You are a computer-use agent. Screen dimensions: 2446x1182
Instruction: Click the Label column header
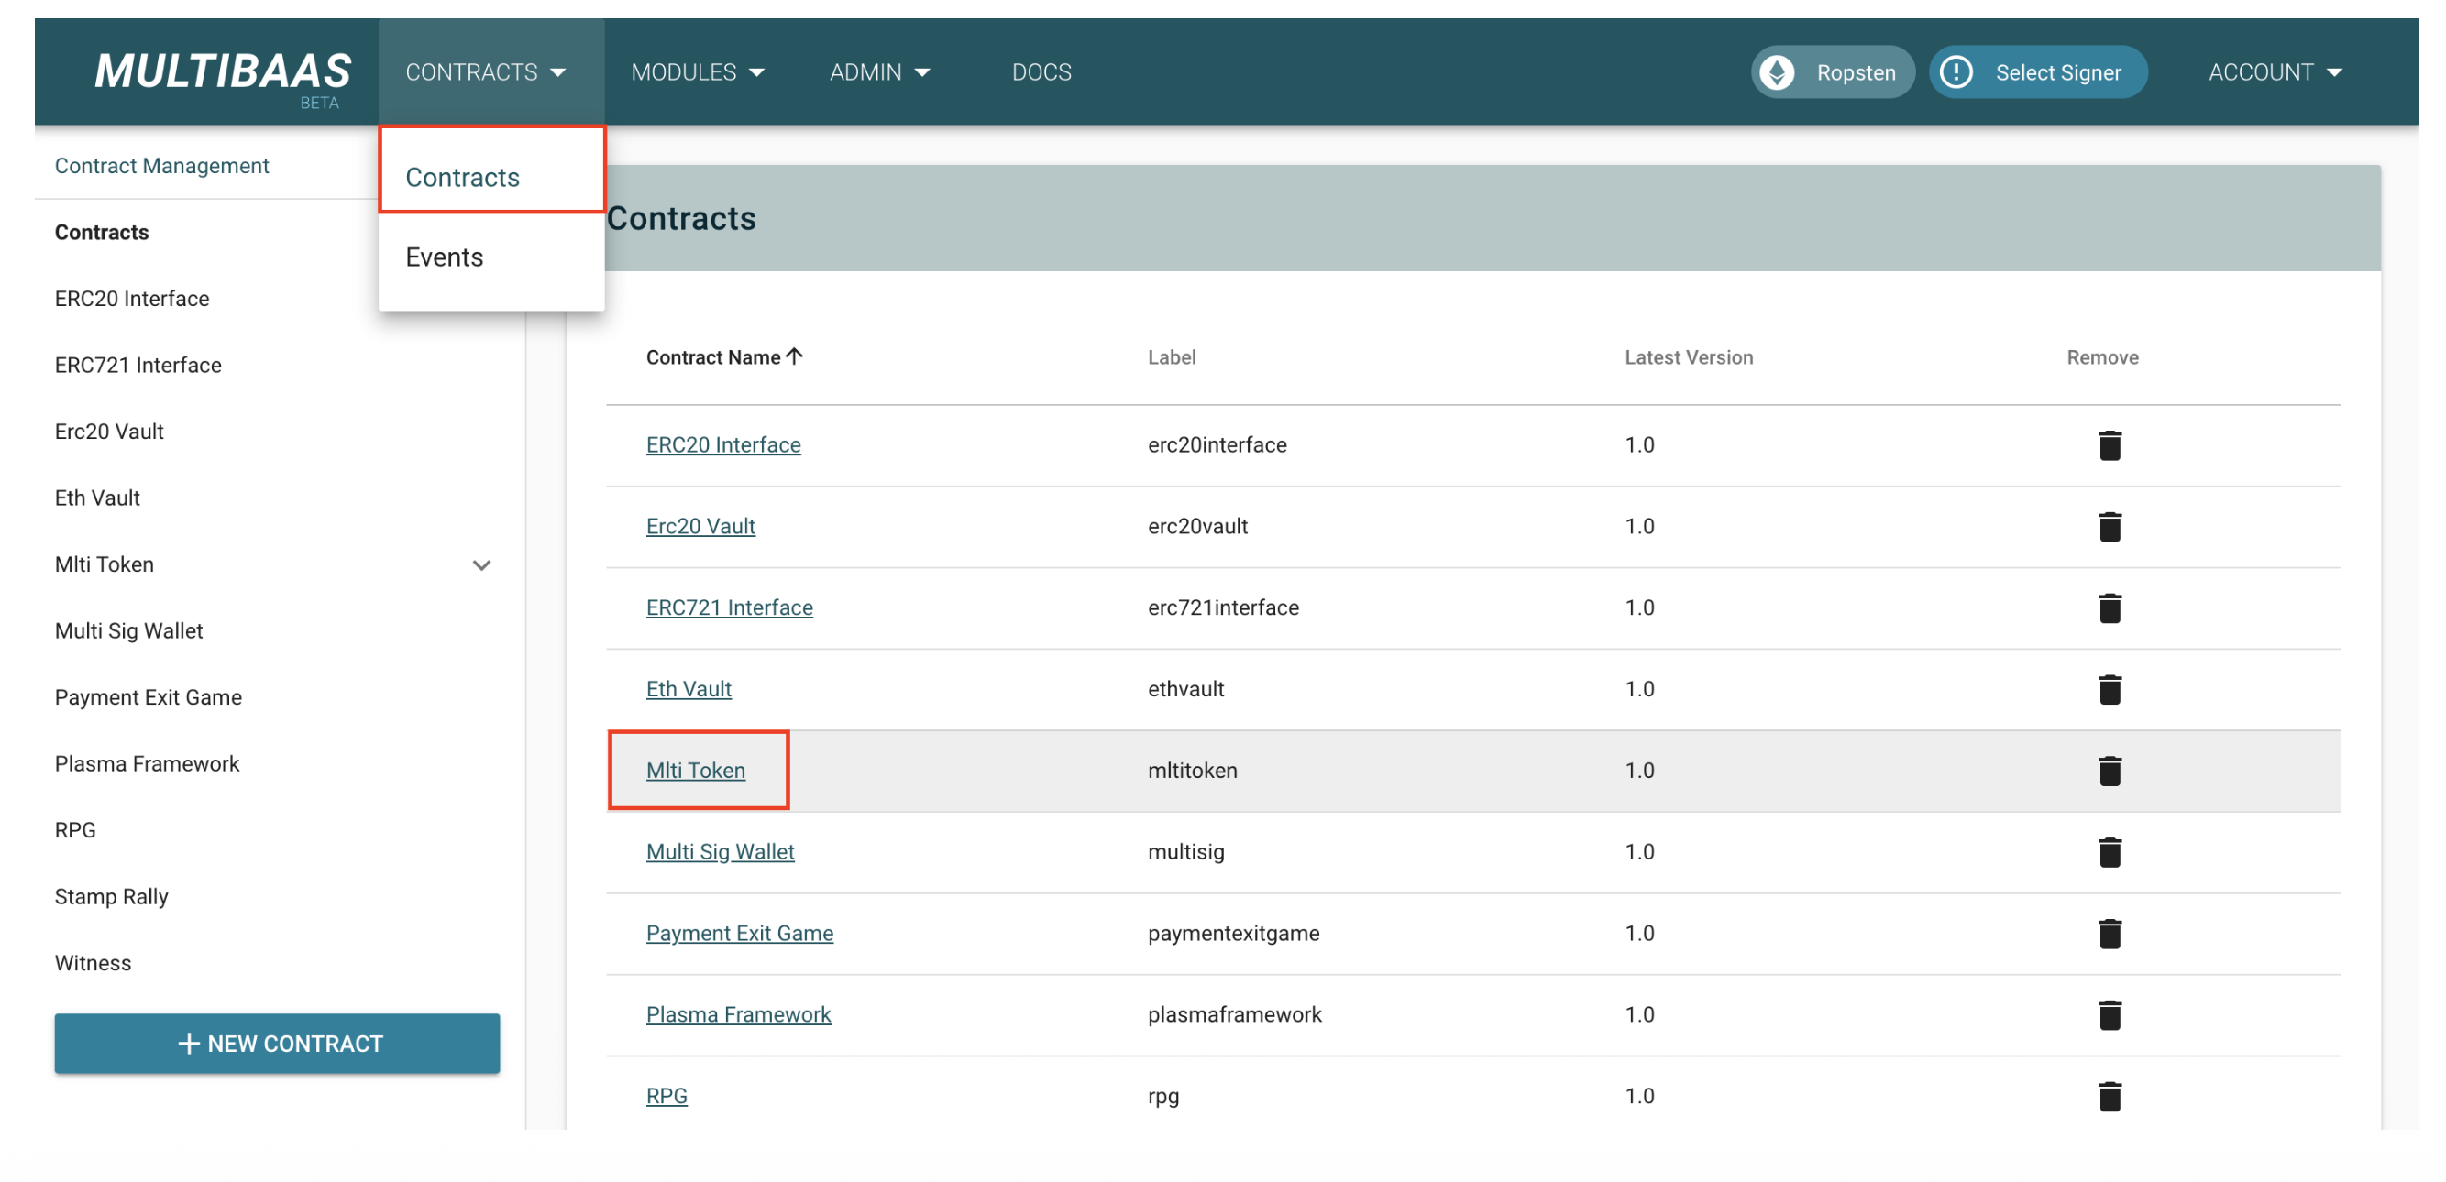[1172, 357]
